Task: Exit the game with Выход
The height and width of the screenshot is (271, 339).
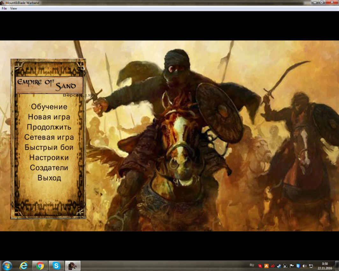Action: (x=49, y=178)
